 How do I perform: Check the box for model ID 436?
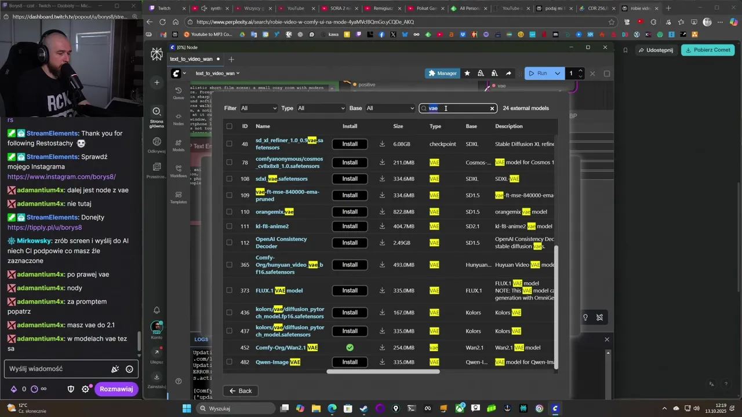pyautogui.click(x=230, y=312)
